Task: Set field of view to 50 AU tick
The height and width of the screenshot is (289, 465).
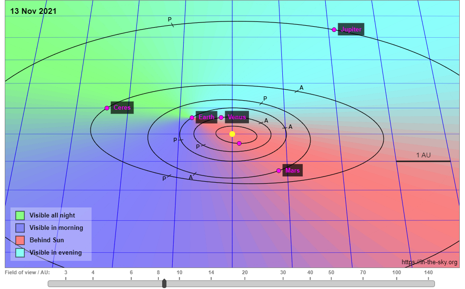Action: [x=331, y=275]
